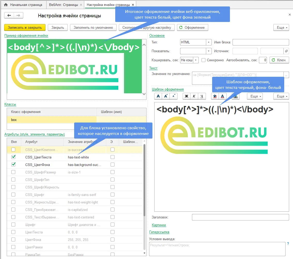
Task: Open the Источник field's open-form icon
Action: click(286, 51)
